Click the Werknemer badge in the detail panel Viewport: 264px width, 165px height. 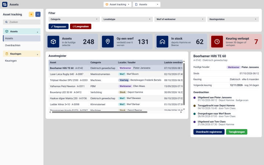coord(234,67)
